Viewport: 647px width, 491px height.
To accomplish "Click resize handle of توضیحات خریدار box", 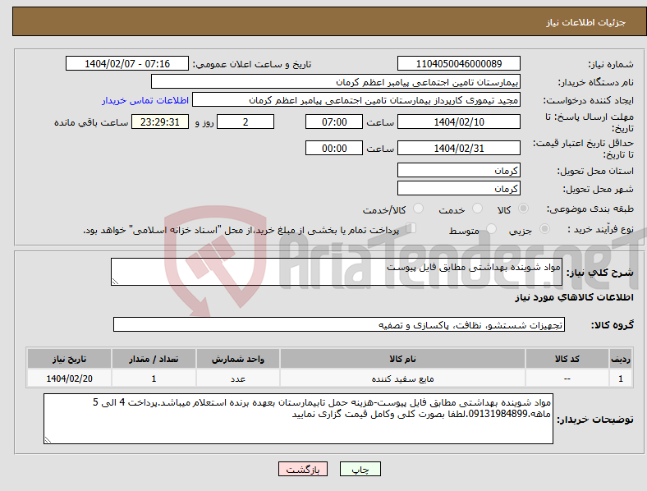I will (x=48, y=440).
